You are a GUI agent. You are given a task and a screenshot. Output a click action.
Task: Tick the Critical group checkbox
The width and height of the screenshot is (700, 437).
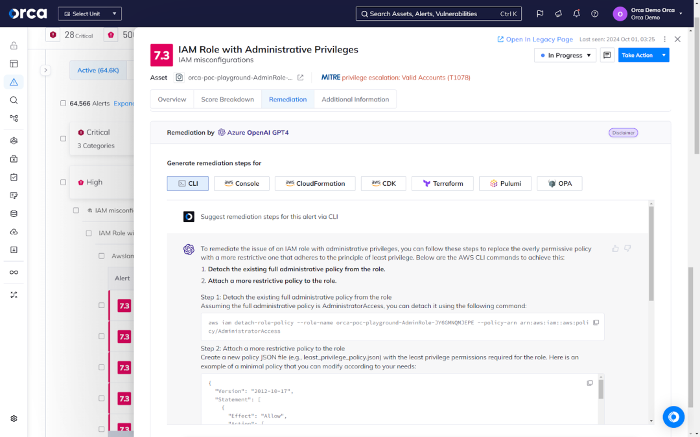tap(64, 139)
